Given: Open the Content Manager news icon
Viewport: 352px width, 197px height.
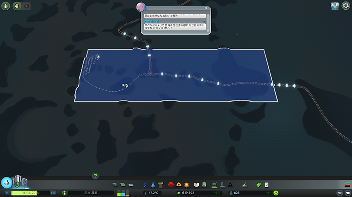Looking at the screenshot, I should [335, 6].
